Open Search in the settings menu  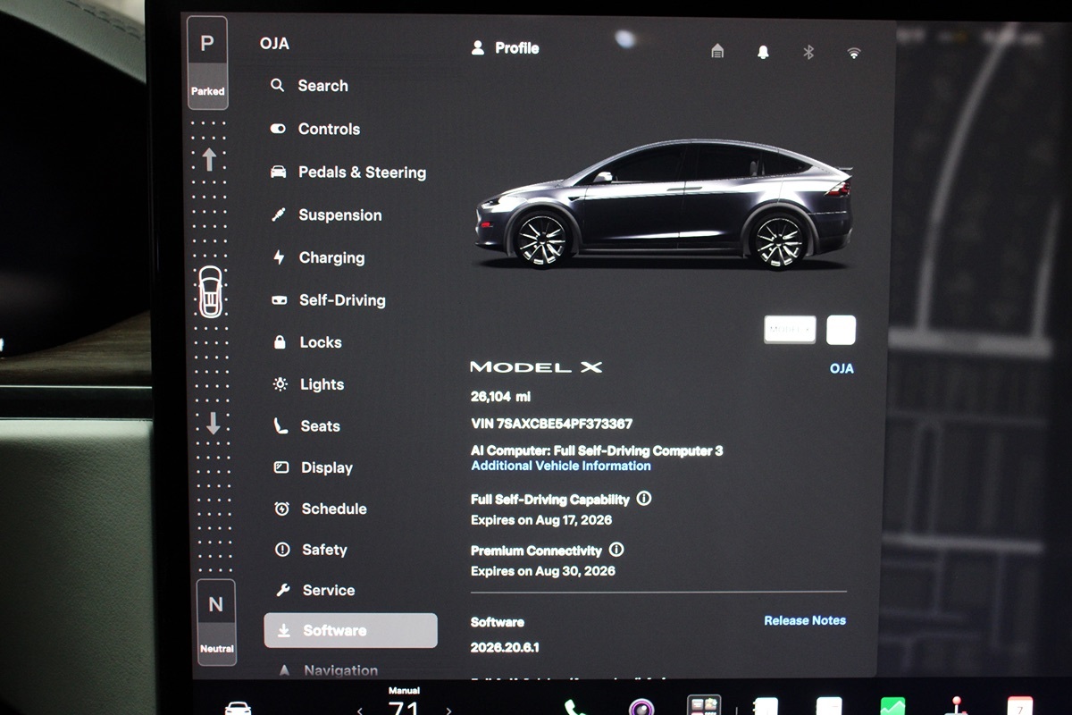point(309,86)
